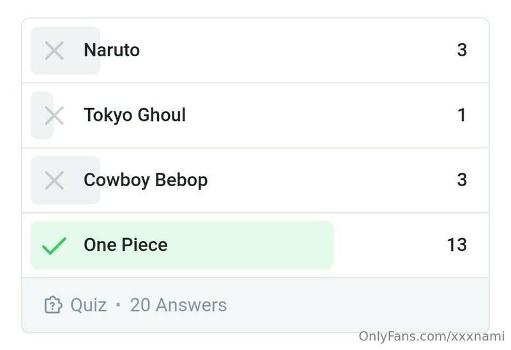
Task: Click the gray Cowboy Bebop result bar
Action: [x=65, y=180]
